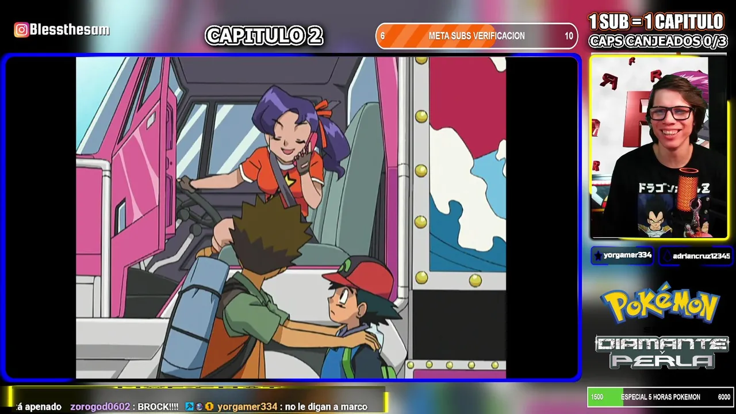This screenshot has width=736, height=414.
Task: Click the yorgamer334 name under the webcam
Action: click(x=627, y=255)
